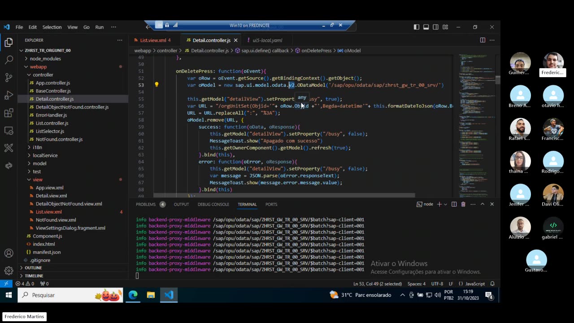
Task: Open Customize Layout in the title bar
Action: pos(445,27)
